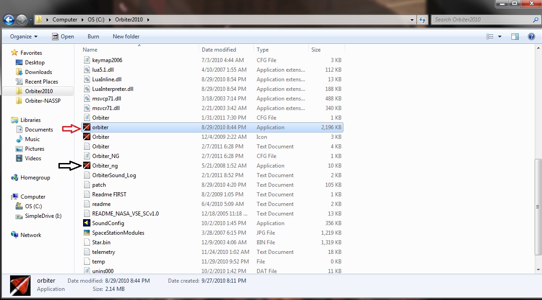This screenshot has height=300, width=542.
Task: Select the telemetry text document icon
Action: (x=87, y=252)
